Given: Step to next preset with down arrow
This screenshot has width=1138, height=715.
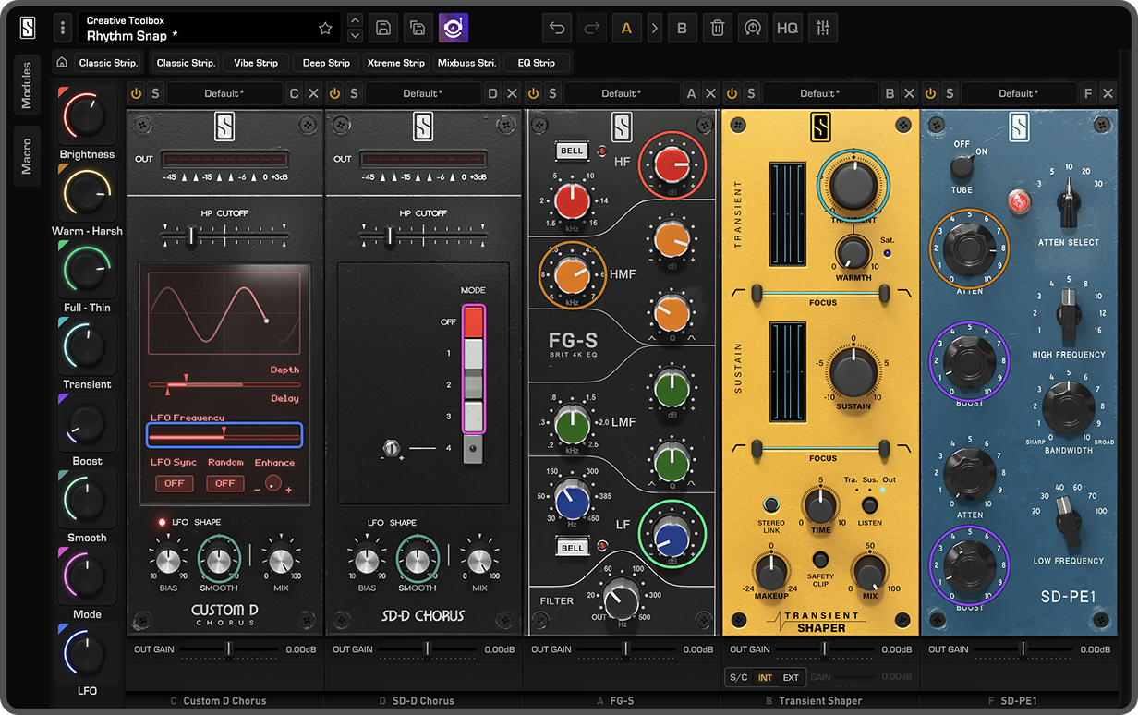Looking at the screenshot, I should (355, 36).
